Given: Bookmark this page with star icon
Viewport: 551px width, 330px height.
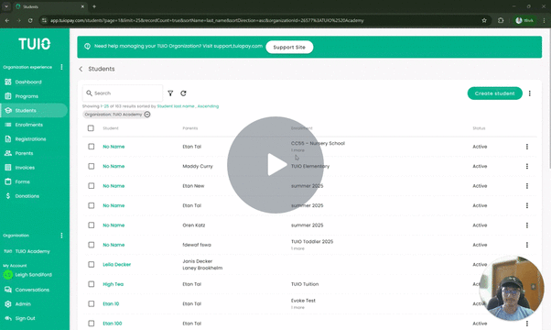Looking at the screenshot, I should pos(484,20).
